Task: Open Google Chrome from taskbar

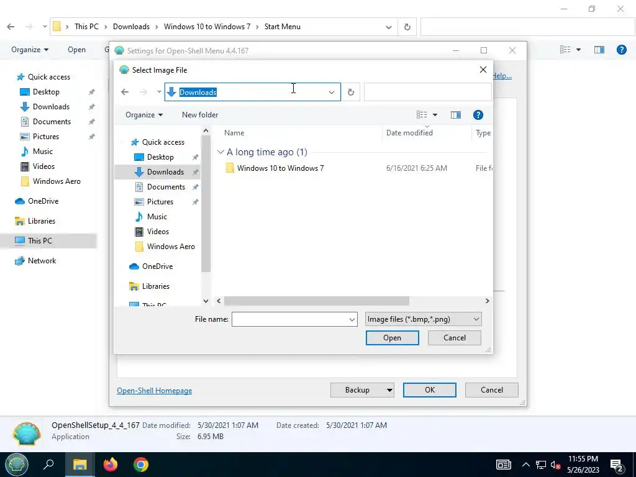Action: pos(141,465)
